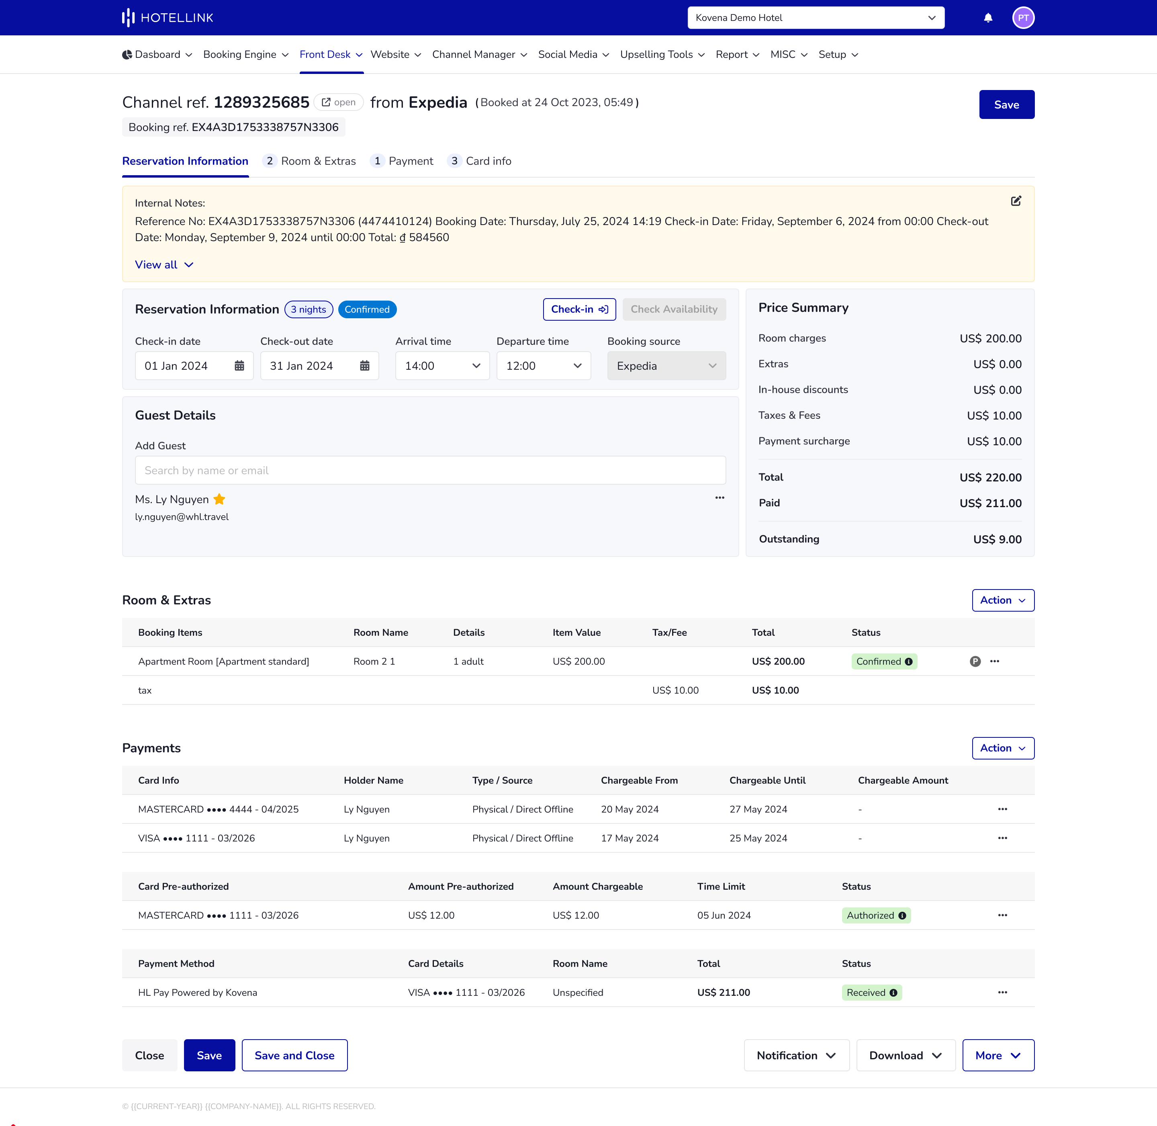Click the star icon beside Ms. Ly Nguyen

point(219,499)
